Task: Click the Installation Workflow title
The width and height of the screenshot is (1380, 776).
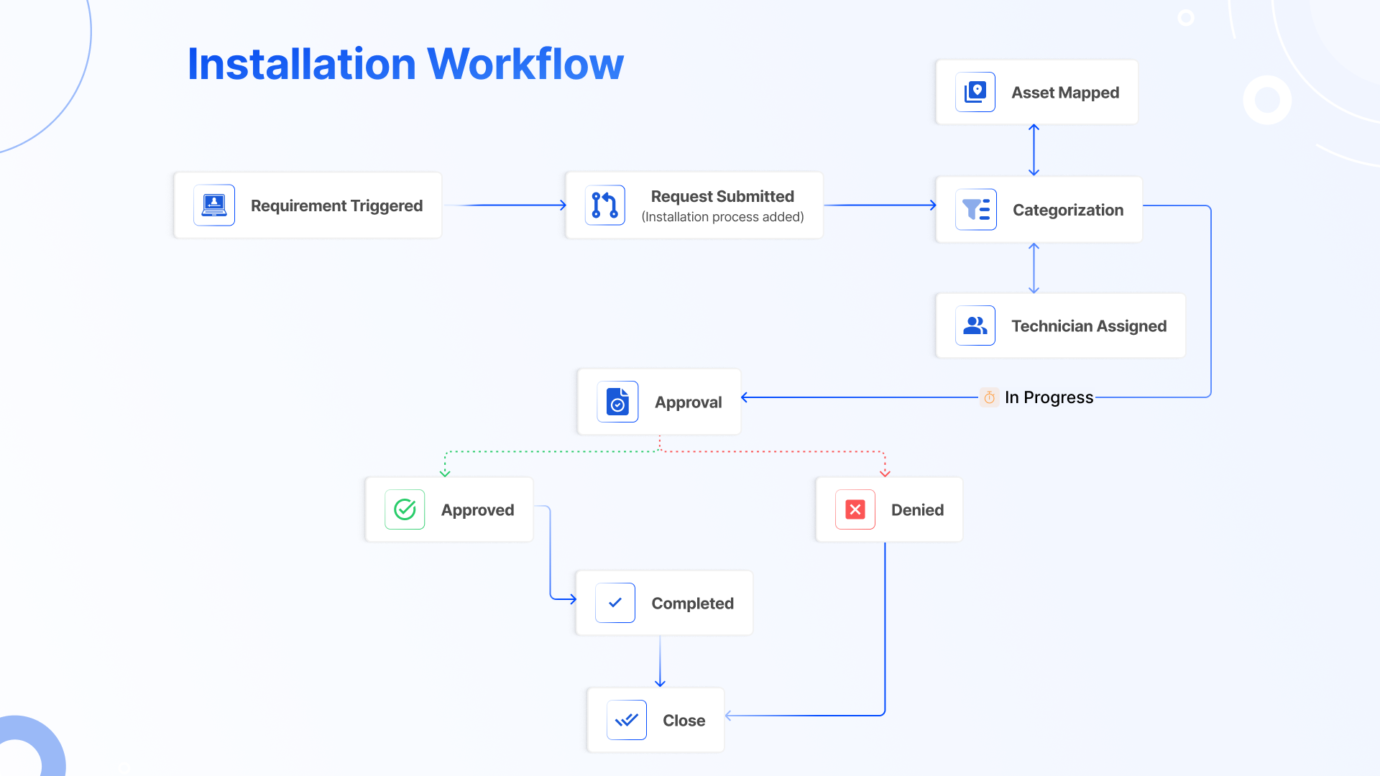Action: click(x=405, y=64)
